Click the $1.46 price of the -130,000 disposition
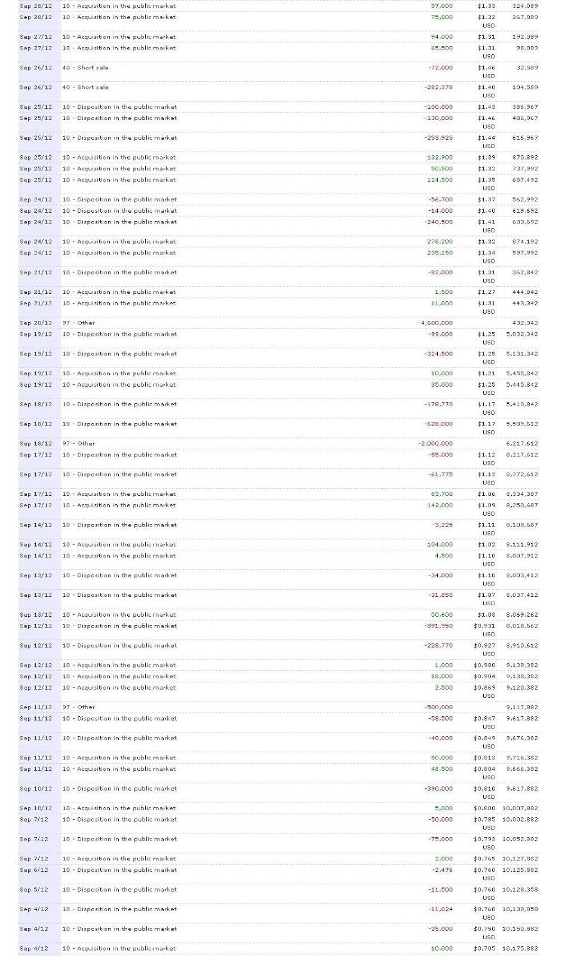The image size is (565, 956). tap(486, 118)
